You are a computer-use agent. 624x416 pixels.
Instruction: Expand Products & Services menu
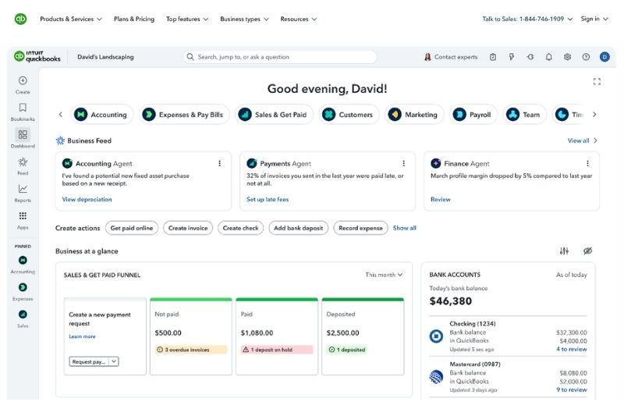71,19
